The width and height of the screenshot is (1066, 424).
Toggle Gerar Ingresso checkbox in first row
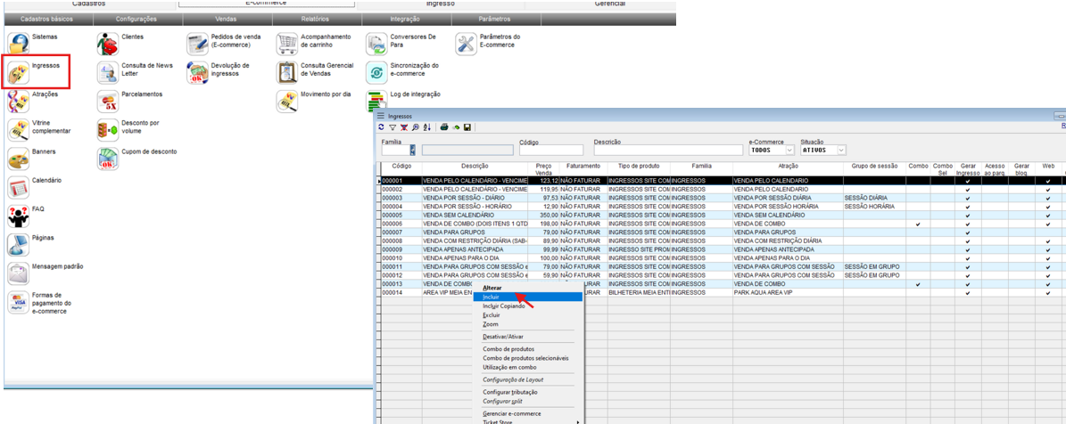click(968, 181)
